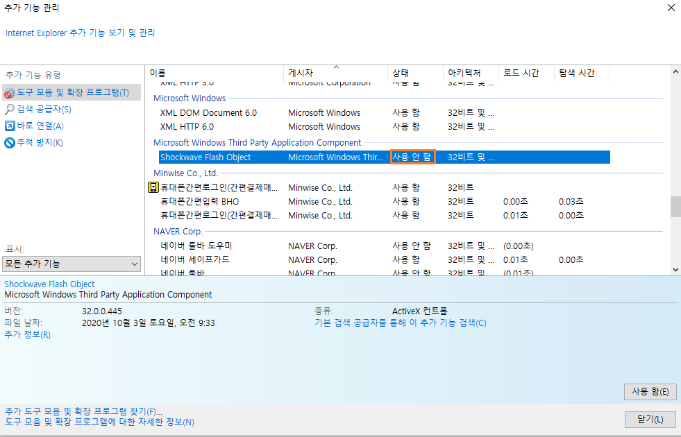The height and width of the screenshot is (437, 681).
Task: Select the 휴대폰간편입력 BHO row
Action: pyautogui.click(x=385, y=201)
